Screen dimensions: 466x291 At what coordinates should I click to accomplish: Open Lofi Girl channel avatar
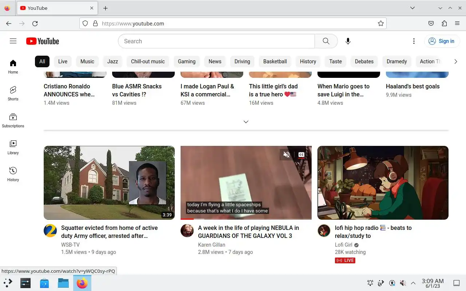(x=324, y=231)
